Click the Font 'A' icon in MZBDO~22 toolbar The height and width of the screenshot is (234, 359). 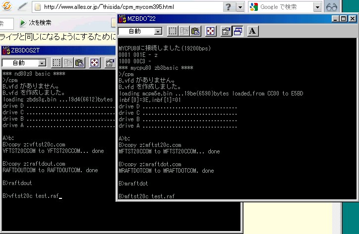[x=253, y=31]
